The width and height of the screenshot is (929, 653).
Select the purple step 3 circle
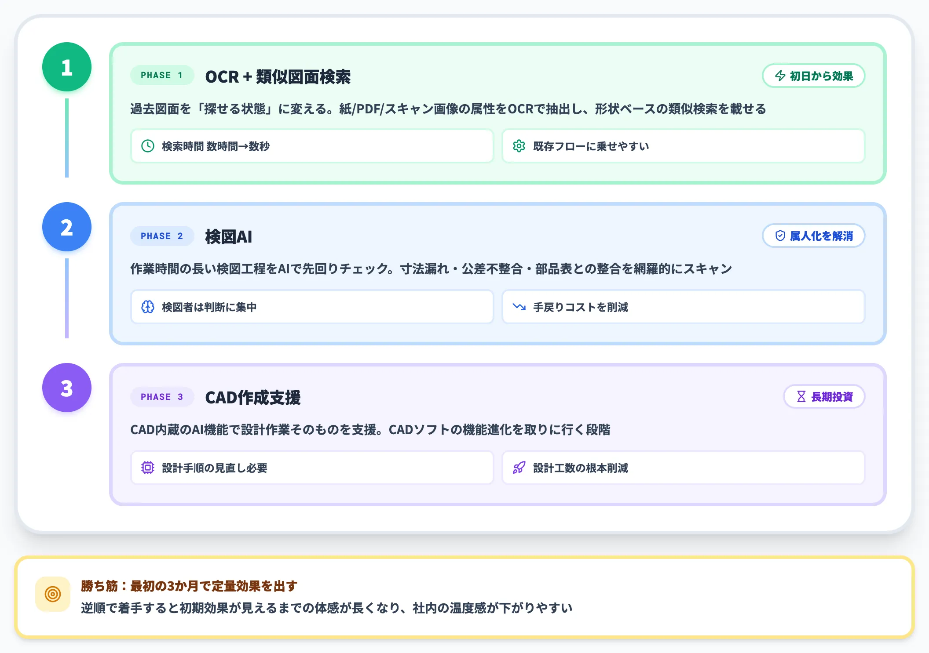pyautogui.click(x=67, y=388)
